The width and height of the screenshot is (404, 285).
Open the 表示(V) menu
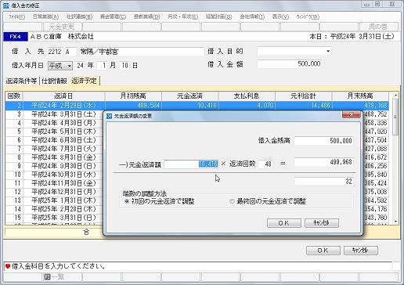[280, 16]
